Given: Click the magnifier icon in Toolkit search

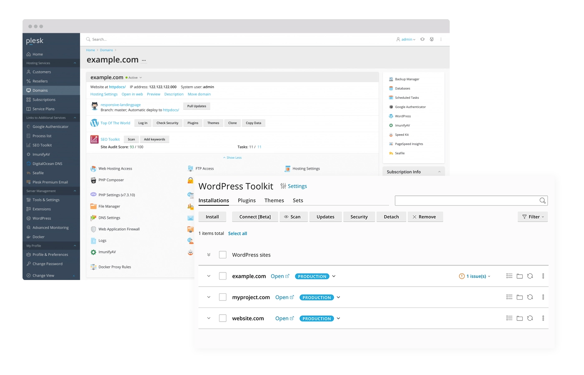Looking at the screenshot, I should pos(542,200).
